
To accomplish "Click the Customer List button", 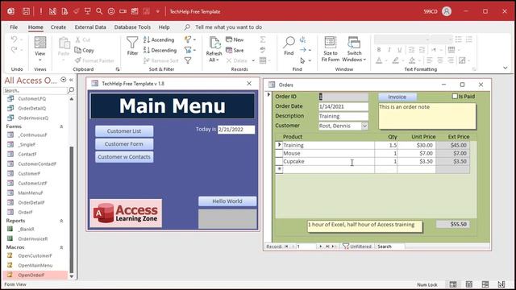I will pos(124,131).
